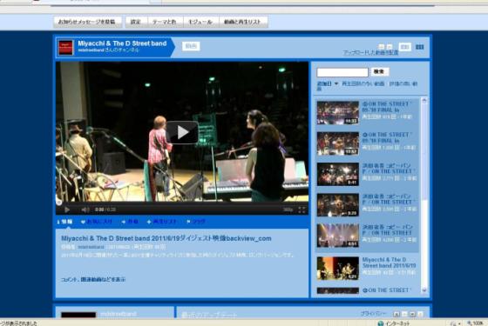
Task: Click the video progress scrubber handle
Action: click(x=58, y=203)
